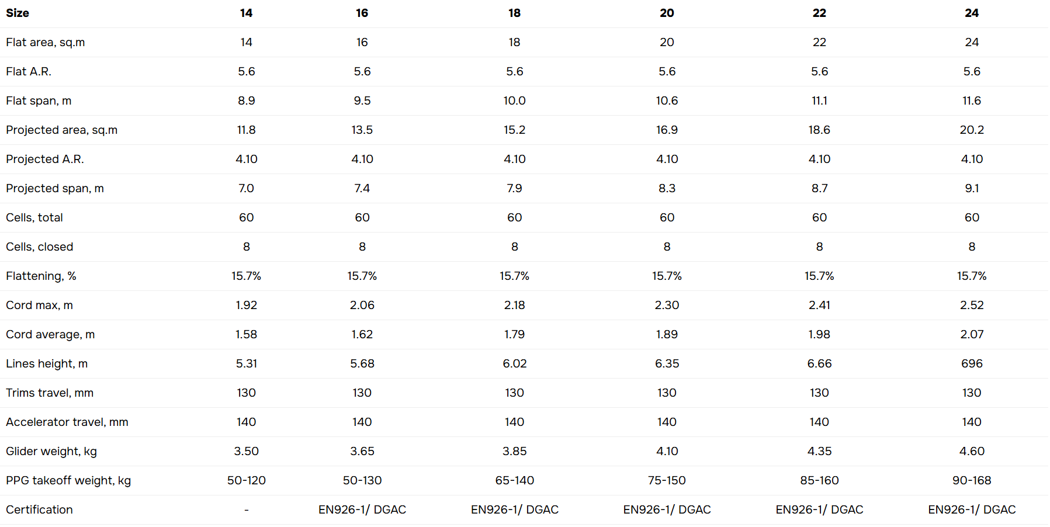Click the Trims travel, mm row label
Image resolution: width=1050 pixels, height=527 pixels.
(x=50, y=393)
